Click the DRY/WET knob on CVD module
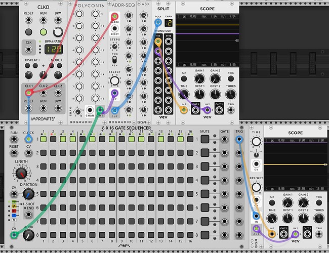The height and width of the screenshot is (253, 329). [x=256, y=187]
